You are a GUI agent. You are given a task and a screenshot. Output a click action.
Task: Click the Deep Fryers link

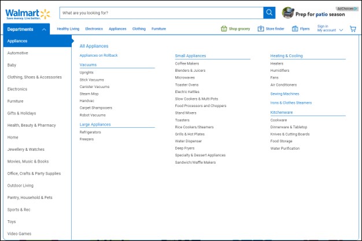(x=184, y=148)
